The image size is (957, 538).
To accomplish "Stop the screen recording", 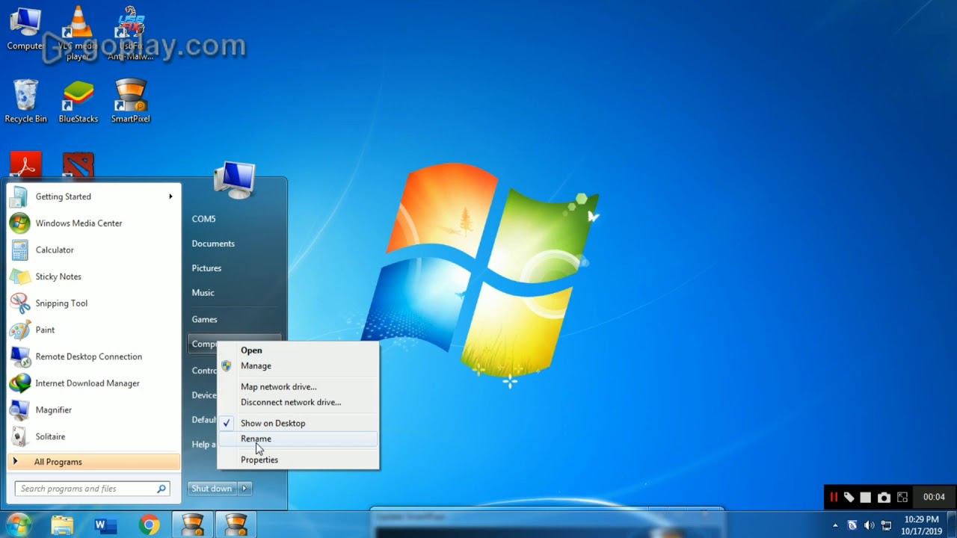I will click(866, 497).
